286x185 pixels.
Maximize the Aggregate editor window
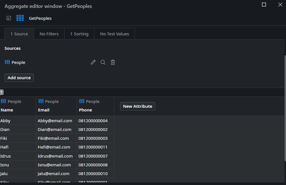pyautogui.click(x=264, y=5)
